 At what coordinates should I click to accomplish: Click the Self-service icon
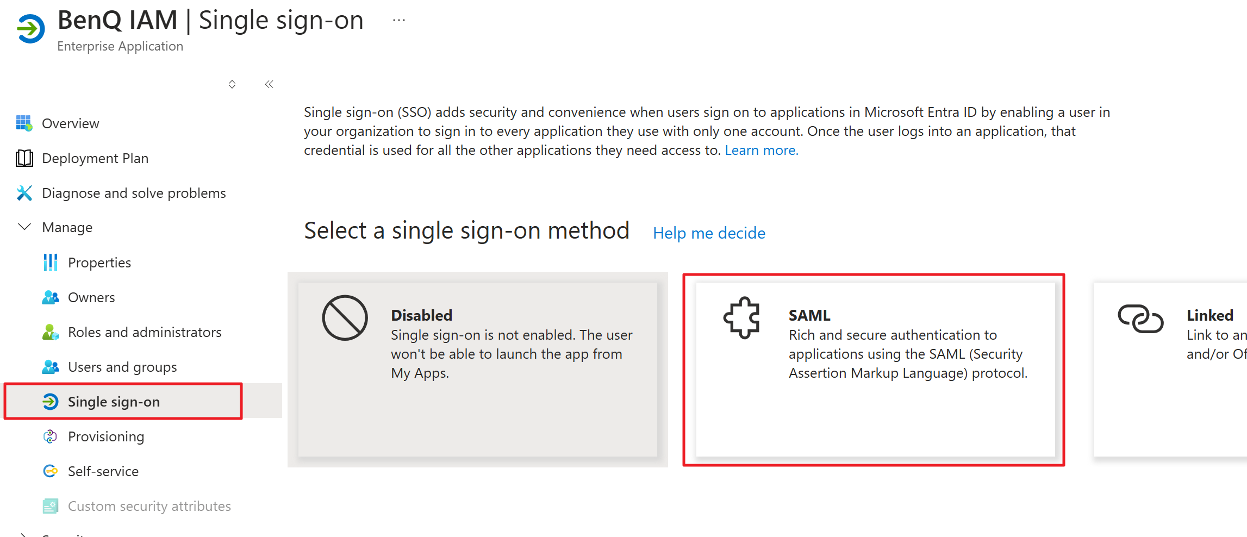(x=50, y=471)
